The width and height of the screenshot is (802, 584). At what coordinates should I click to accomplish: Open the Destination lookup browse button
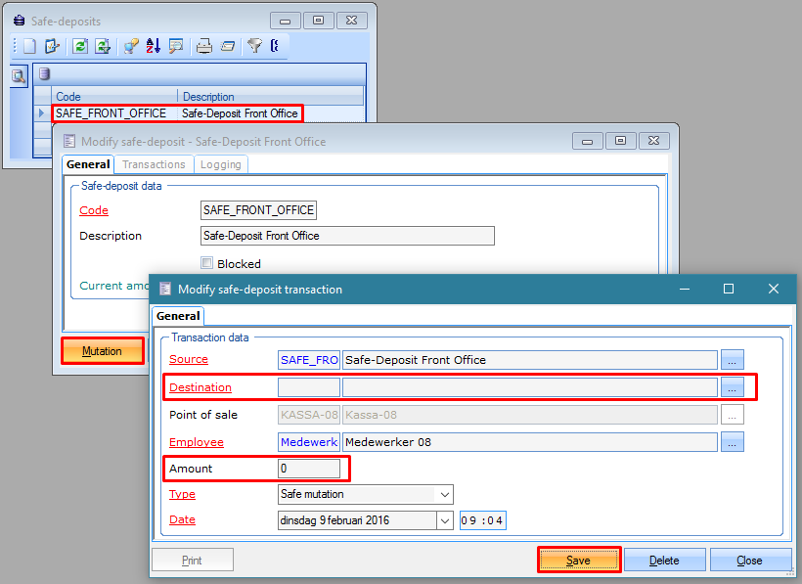[x=733, y=387]
